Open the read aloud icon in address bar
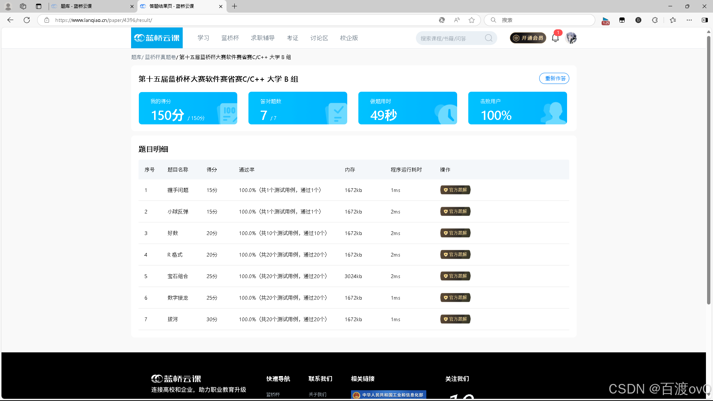 point(457,20)
